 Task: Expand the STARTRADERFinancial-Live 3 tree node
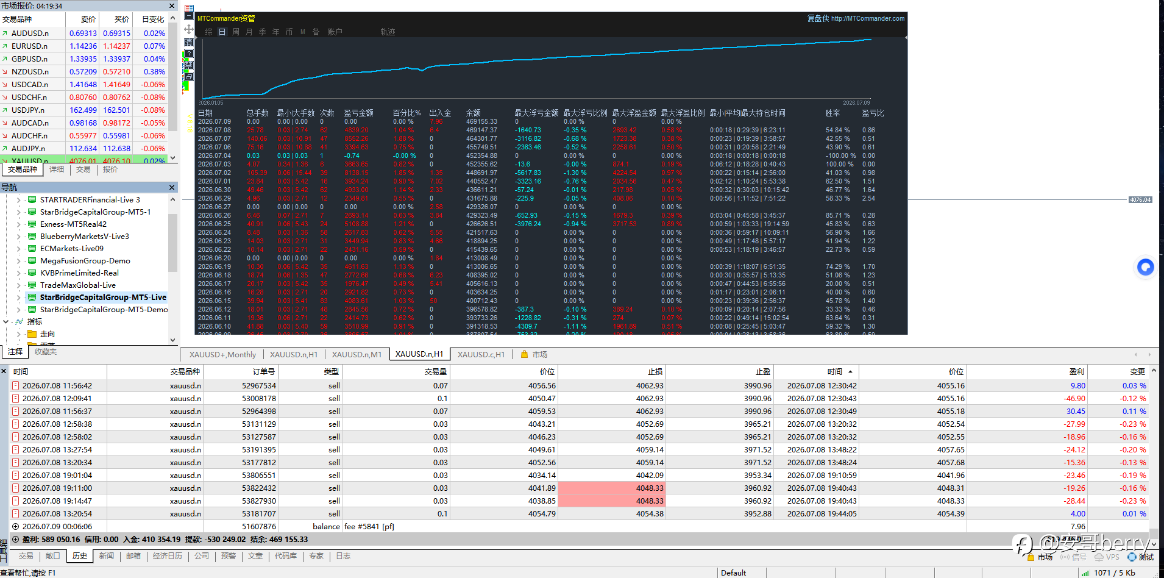point(18,200)
